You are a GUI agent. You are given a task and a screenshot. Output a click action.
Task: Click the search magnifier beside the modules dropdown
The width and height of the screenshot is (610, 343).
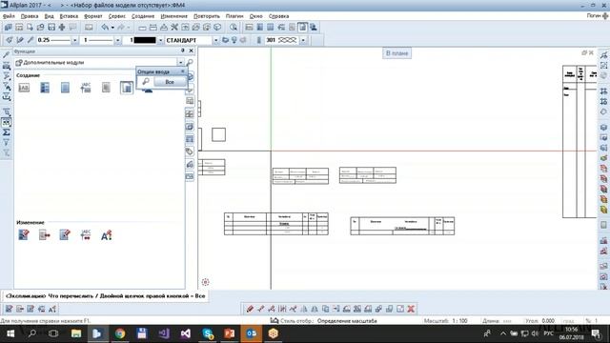(190, 63)
